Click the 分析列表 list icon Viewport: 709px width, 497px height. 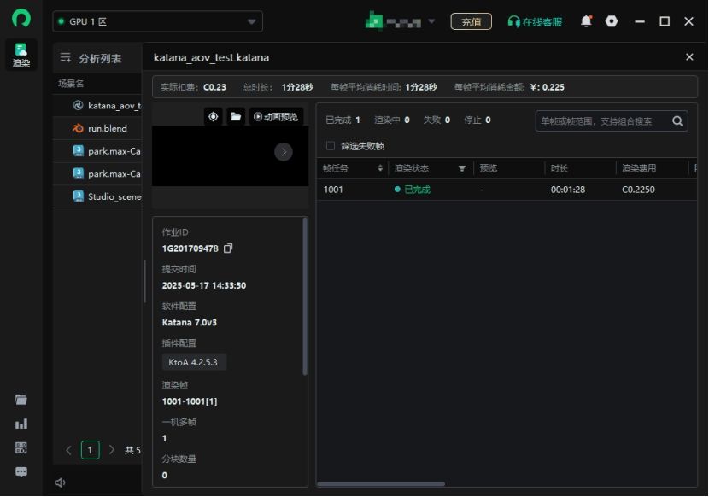coord(66,57)
